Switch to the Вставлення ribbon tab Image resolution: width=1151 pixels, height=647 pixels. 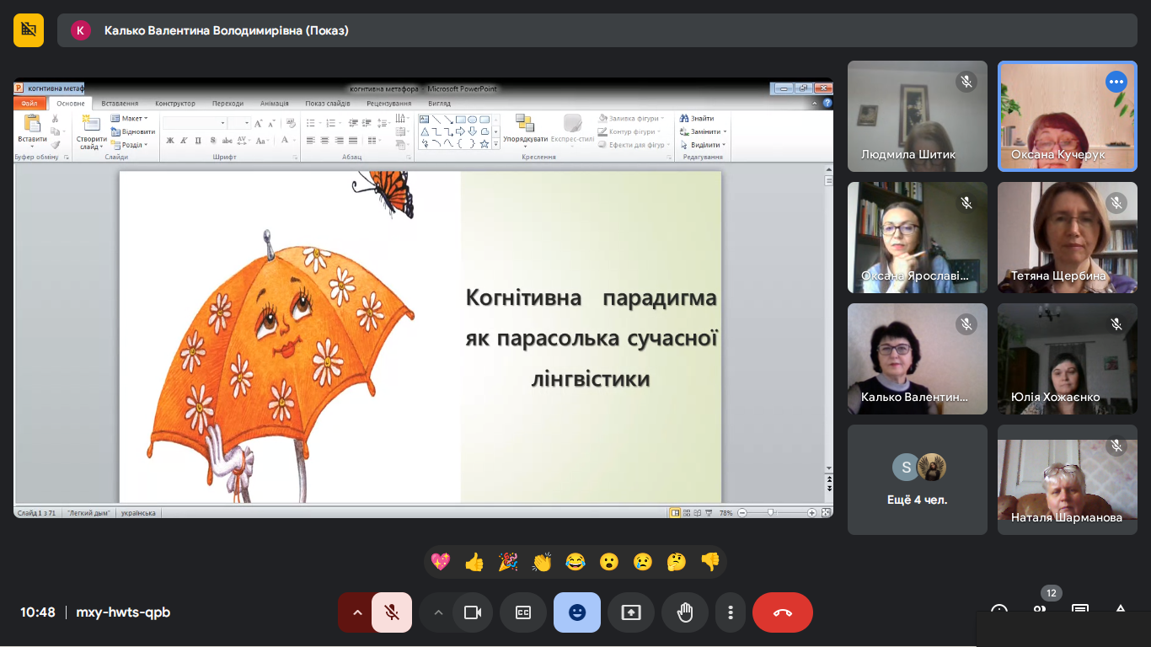(x=120, y=104)
